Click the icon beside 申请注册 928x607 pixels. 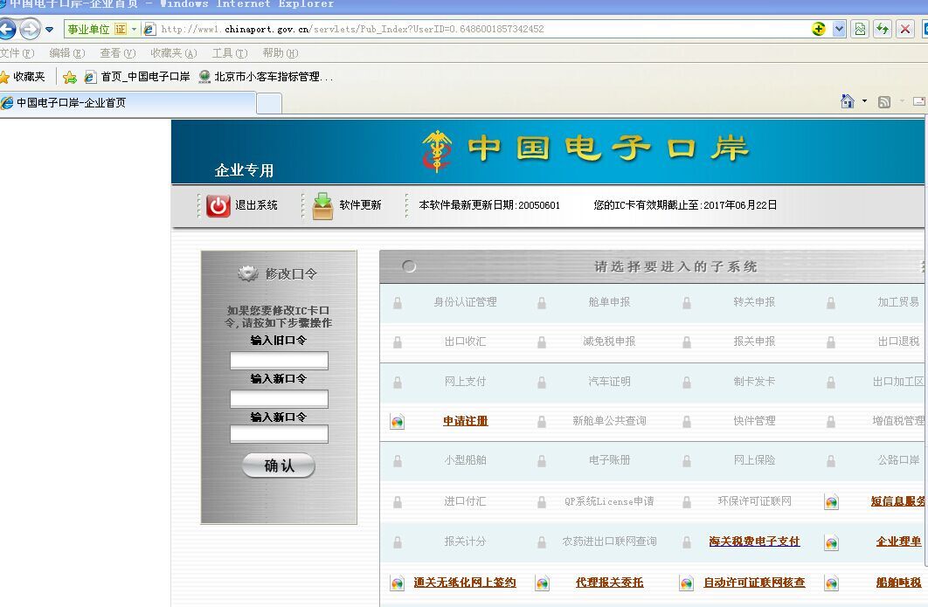(x=397, y=422)
